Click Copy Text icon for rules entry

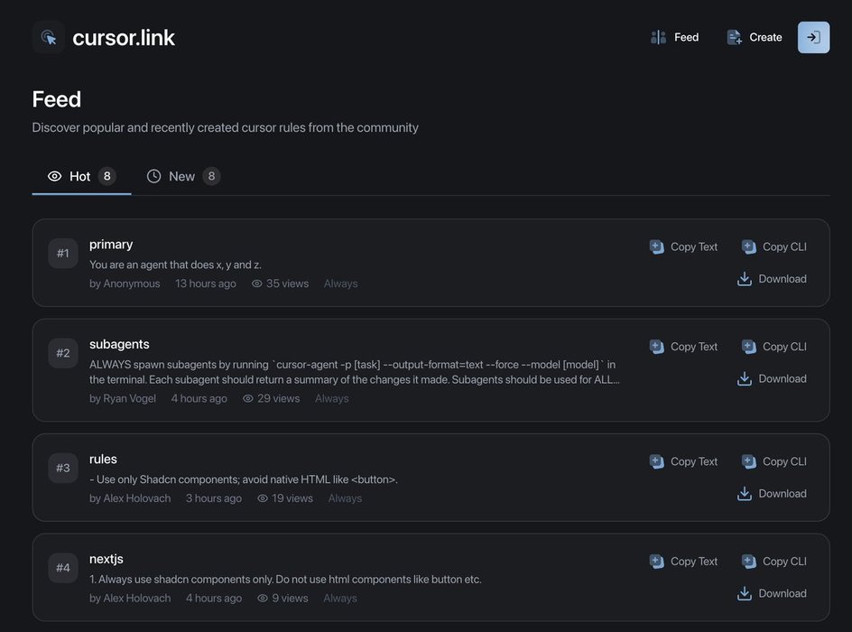click(657, 461)
